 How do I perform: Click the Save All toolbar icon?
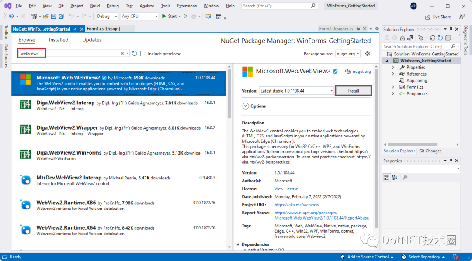click(61, 16)
